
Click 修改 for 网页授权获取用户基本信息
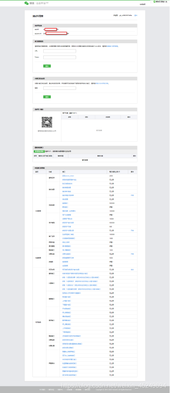coord(132,269)
